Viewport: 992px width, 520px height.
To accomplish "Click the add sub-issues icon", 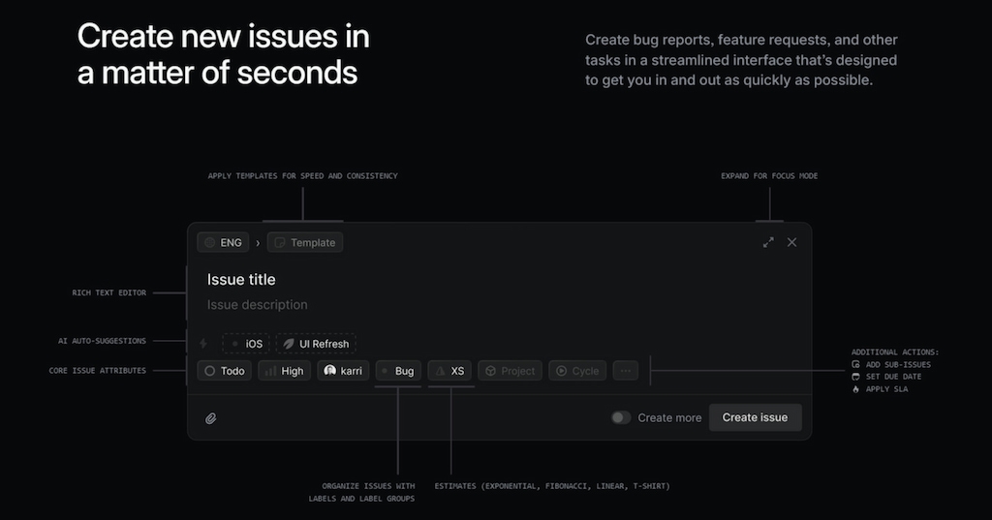I will point(855,364).
